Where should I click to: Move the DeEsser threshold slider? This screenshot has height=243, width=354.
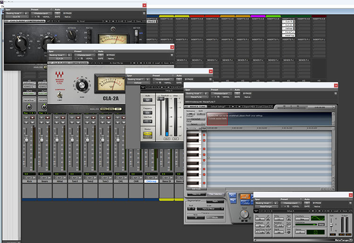160,98
